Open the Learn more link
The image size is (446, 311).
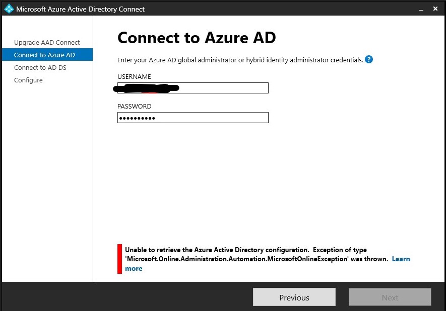(x=401, y=259)
